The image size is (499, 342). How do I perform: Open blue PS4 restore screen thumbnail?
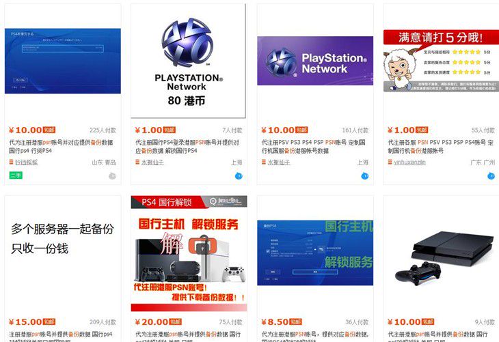[x=63, y=61]
